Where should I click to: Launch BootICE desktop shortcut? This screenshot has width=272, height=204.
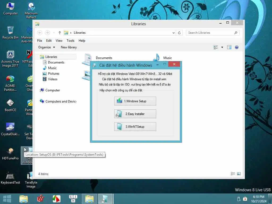[10, 105]
